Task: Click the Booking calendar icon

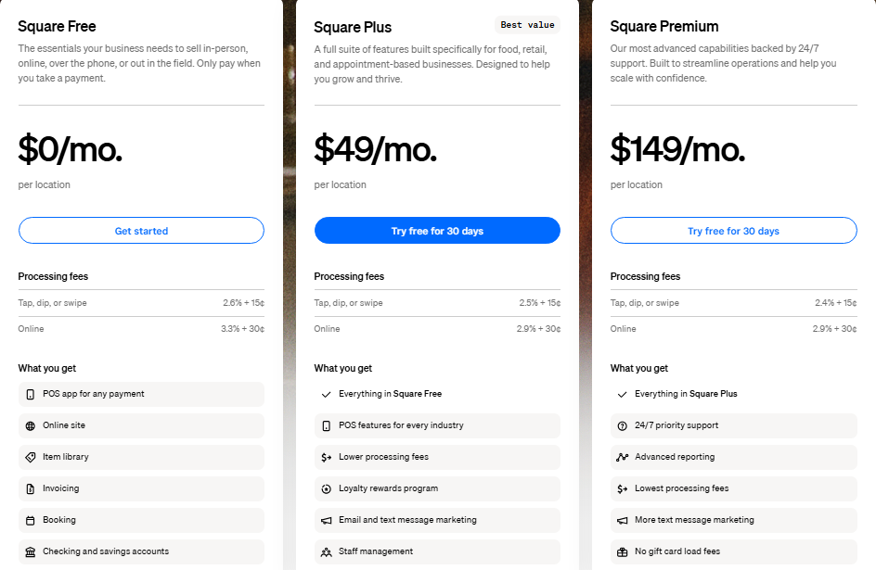Action: click(31, 520)
